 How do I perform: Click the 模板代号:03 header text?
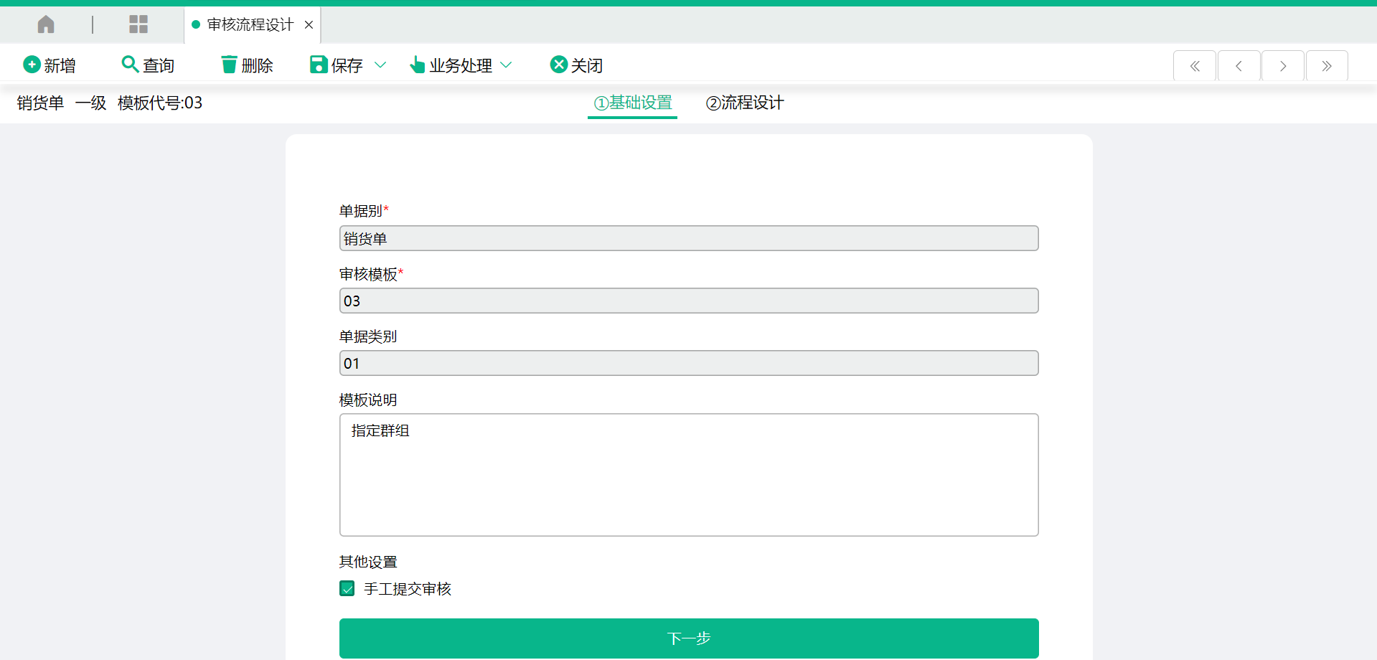click(160, 103)
